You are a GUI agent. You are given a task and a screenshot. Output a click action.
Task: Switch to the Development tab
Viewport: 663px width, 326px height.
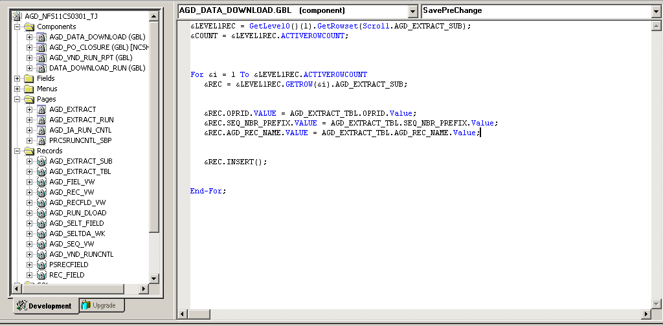[46, 306]
